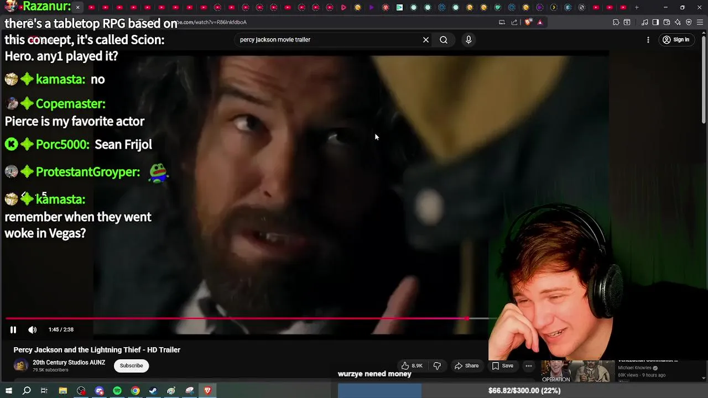Open Steam from the taskbar
708x398 pixels.
pos(153,391)
